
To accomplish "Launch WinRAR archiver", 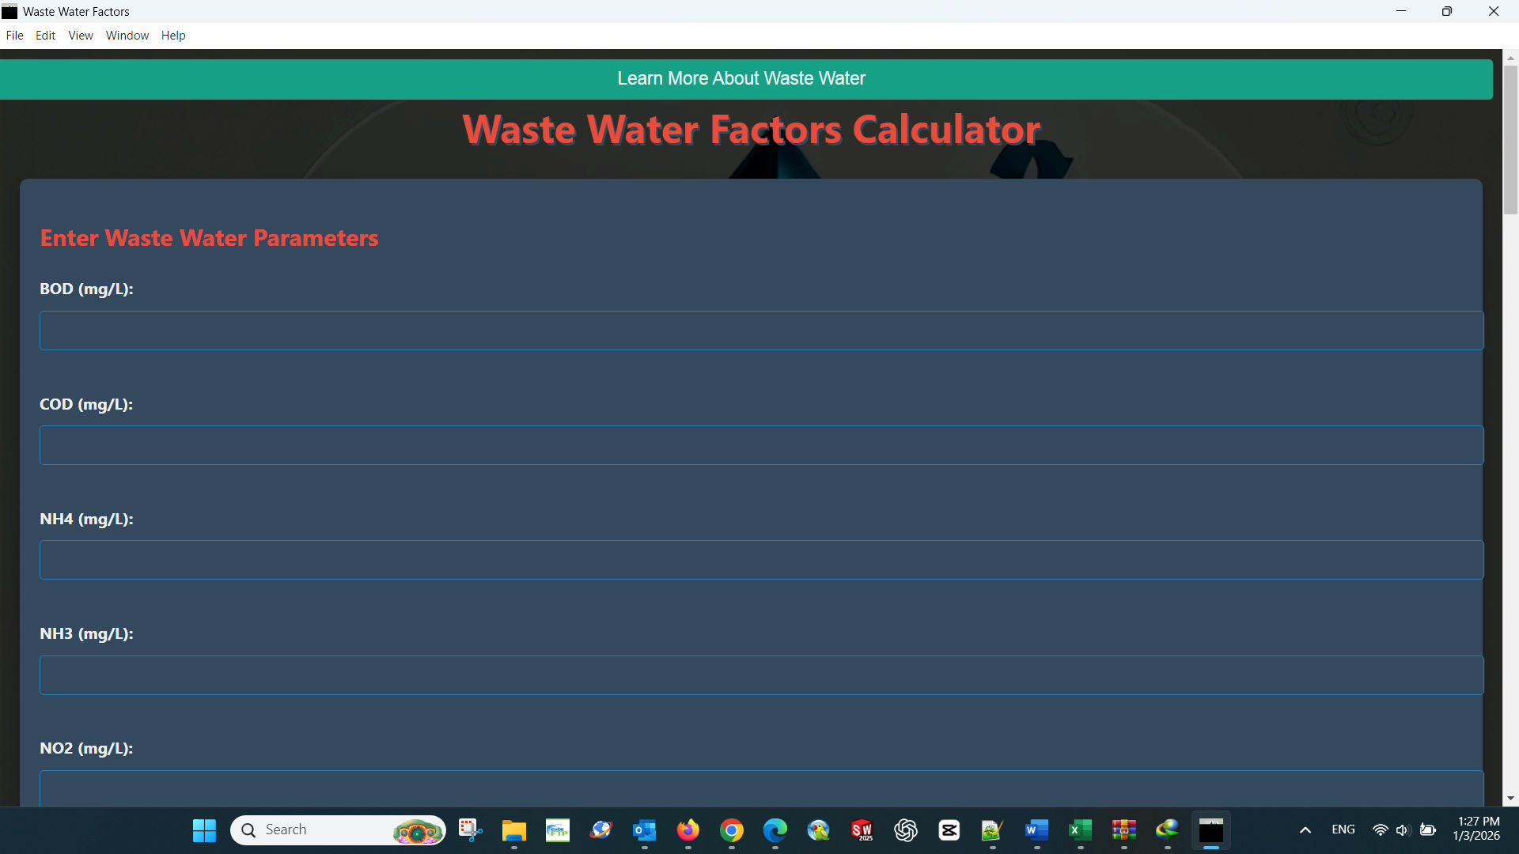I will click(x=1123, y=829).
